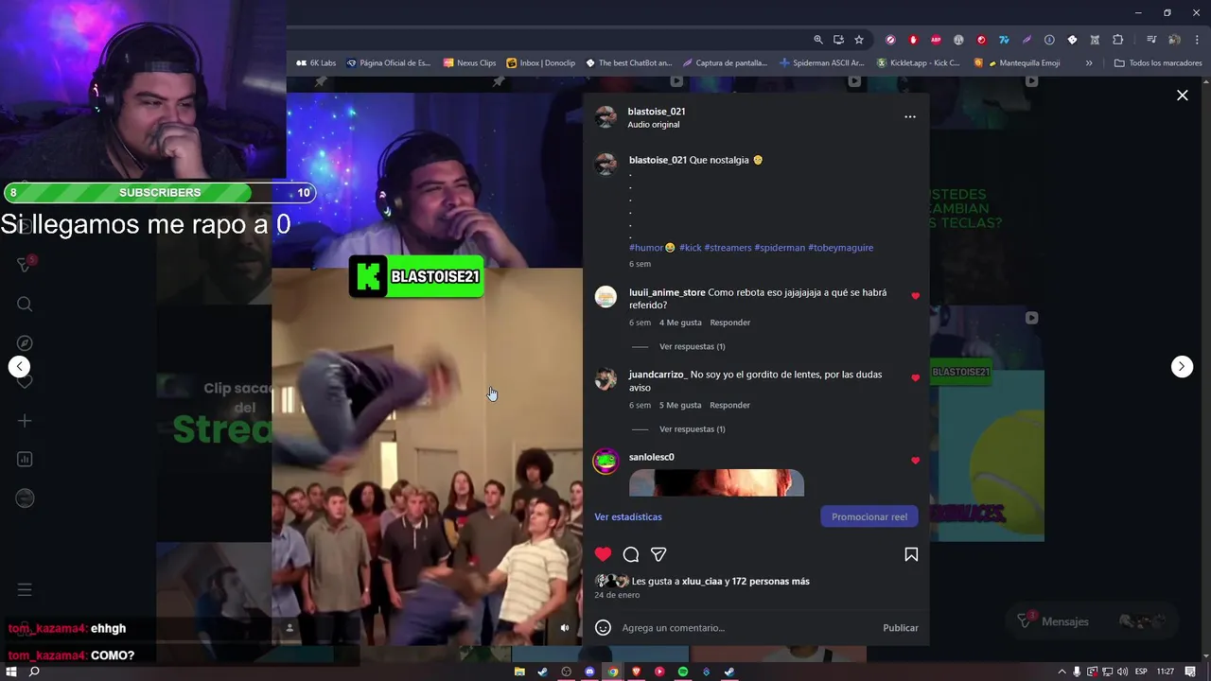The image size is (1211, 681).
Task: Go to the previous reel arrow
Action: coord(19,367)
